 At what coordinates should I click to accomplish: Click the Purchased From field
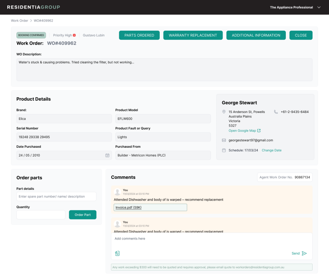tap(163, 155)
